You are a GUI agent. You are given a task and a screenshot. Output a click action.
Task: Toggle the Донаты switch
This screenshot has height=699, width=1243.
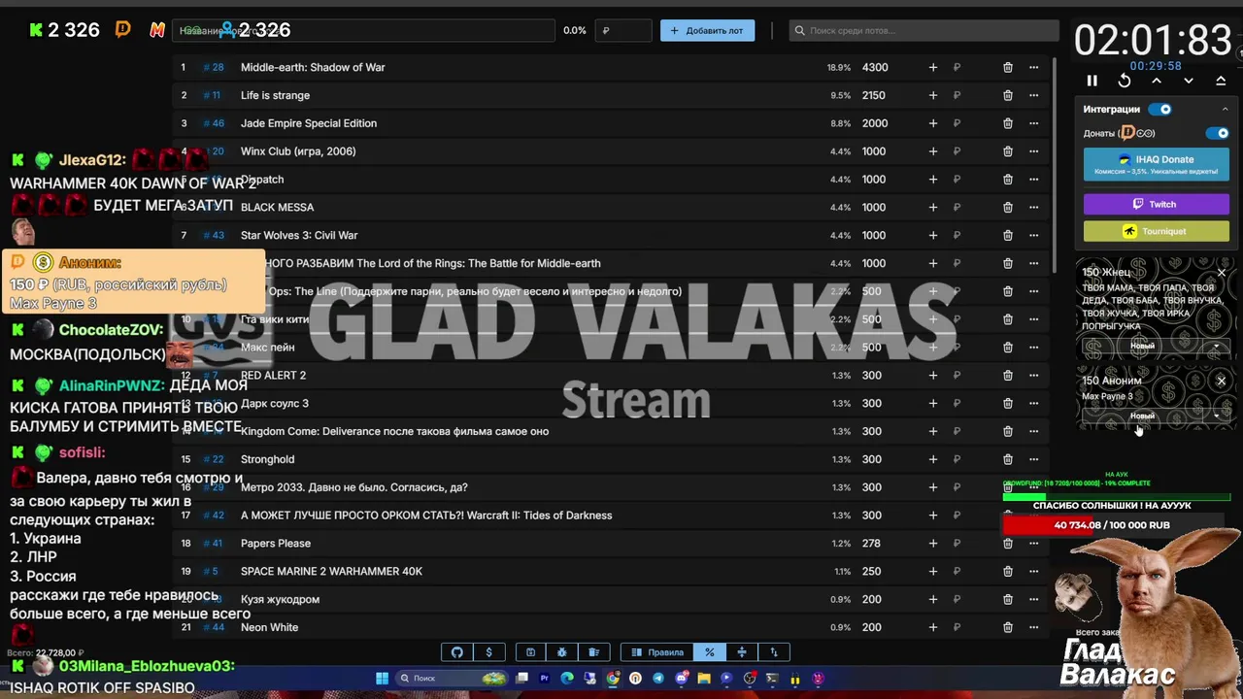click(x=1217, y=133)
